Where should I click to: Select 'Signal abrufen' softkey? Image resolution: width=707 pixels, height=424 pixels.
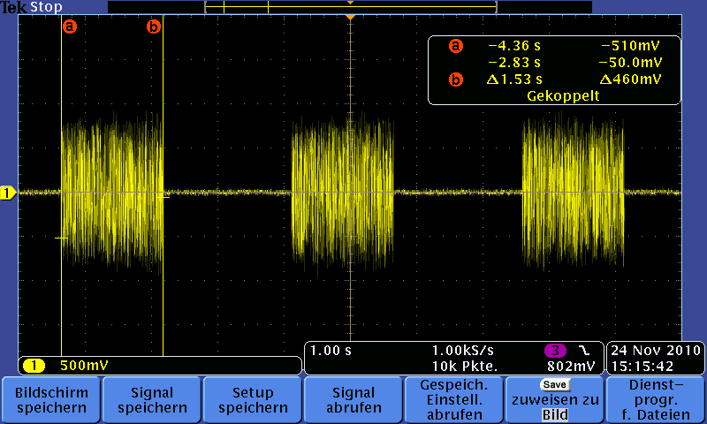pyautogui.click(x=353, y=399)
